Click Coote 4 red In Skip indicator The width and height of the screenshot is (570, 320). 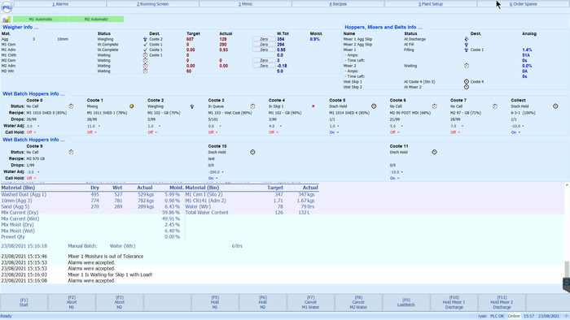[x=313, y=106]
